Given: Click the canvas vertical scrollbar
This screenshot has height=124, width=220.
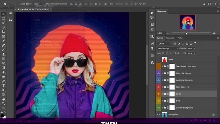Looking at the screenshot, I should click(147, 65).
